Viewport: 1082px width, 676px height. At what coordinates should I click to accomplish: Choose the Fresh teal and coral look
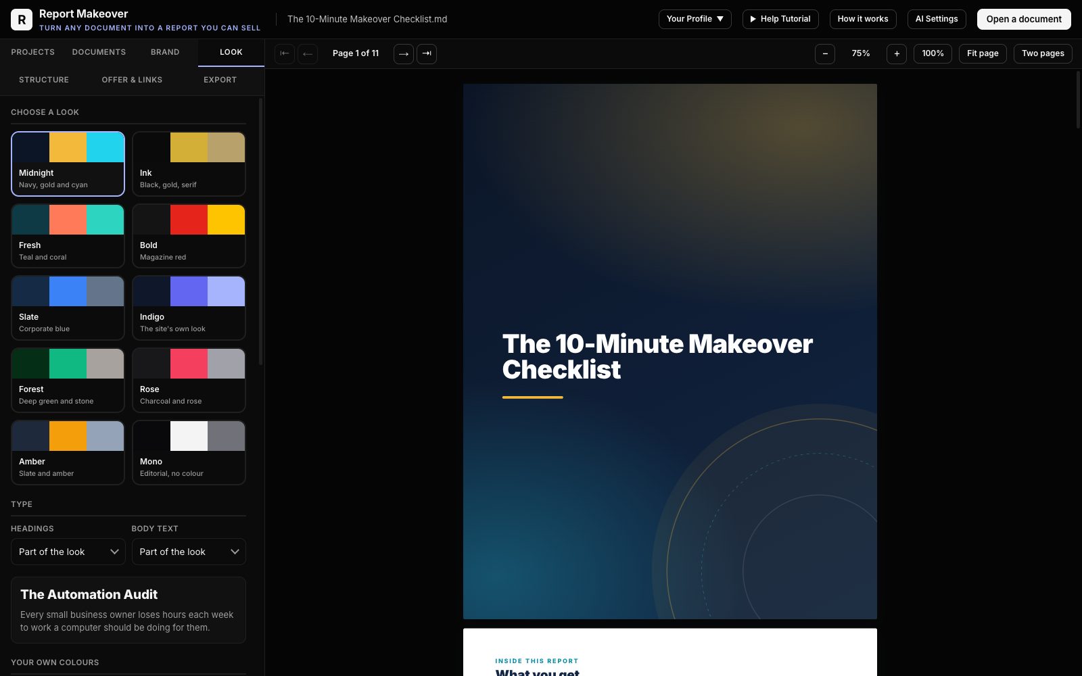[x=68, y=236]
